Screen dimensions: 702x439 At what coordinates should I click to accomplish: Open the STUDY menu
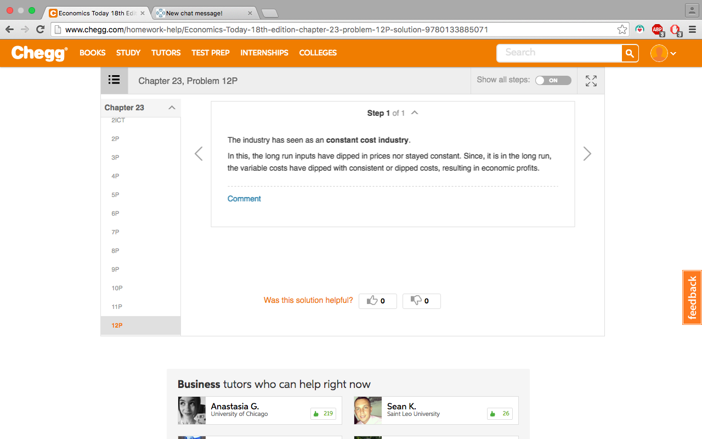click(128, 53)
